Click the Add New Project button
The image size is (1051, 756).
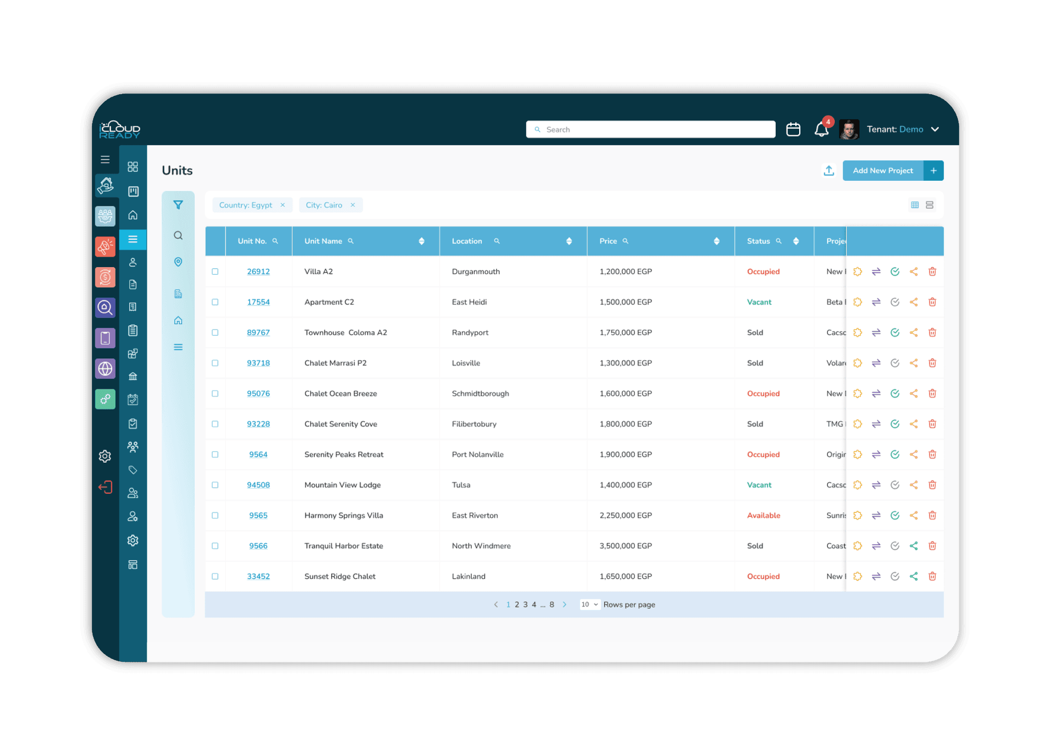pyautogui.click(x=882, y=170)
